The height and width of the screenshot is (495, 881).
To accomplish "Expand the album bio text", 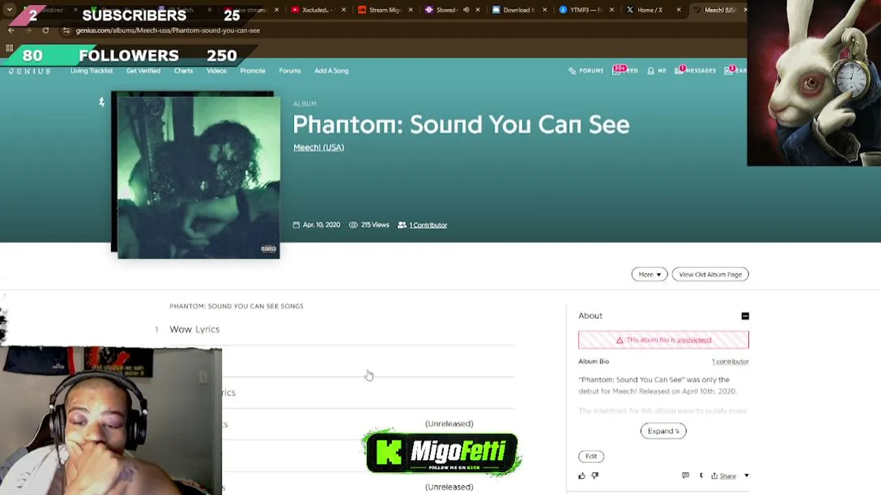I will click(x=664, y=431).
